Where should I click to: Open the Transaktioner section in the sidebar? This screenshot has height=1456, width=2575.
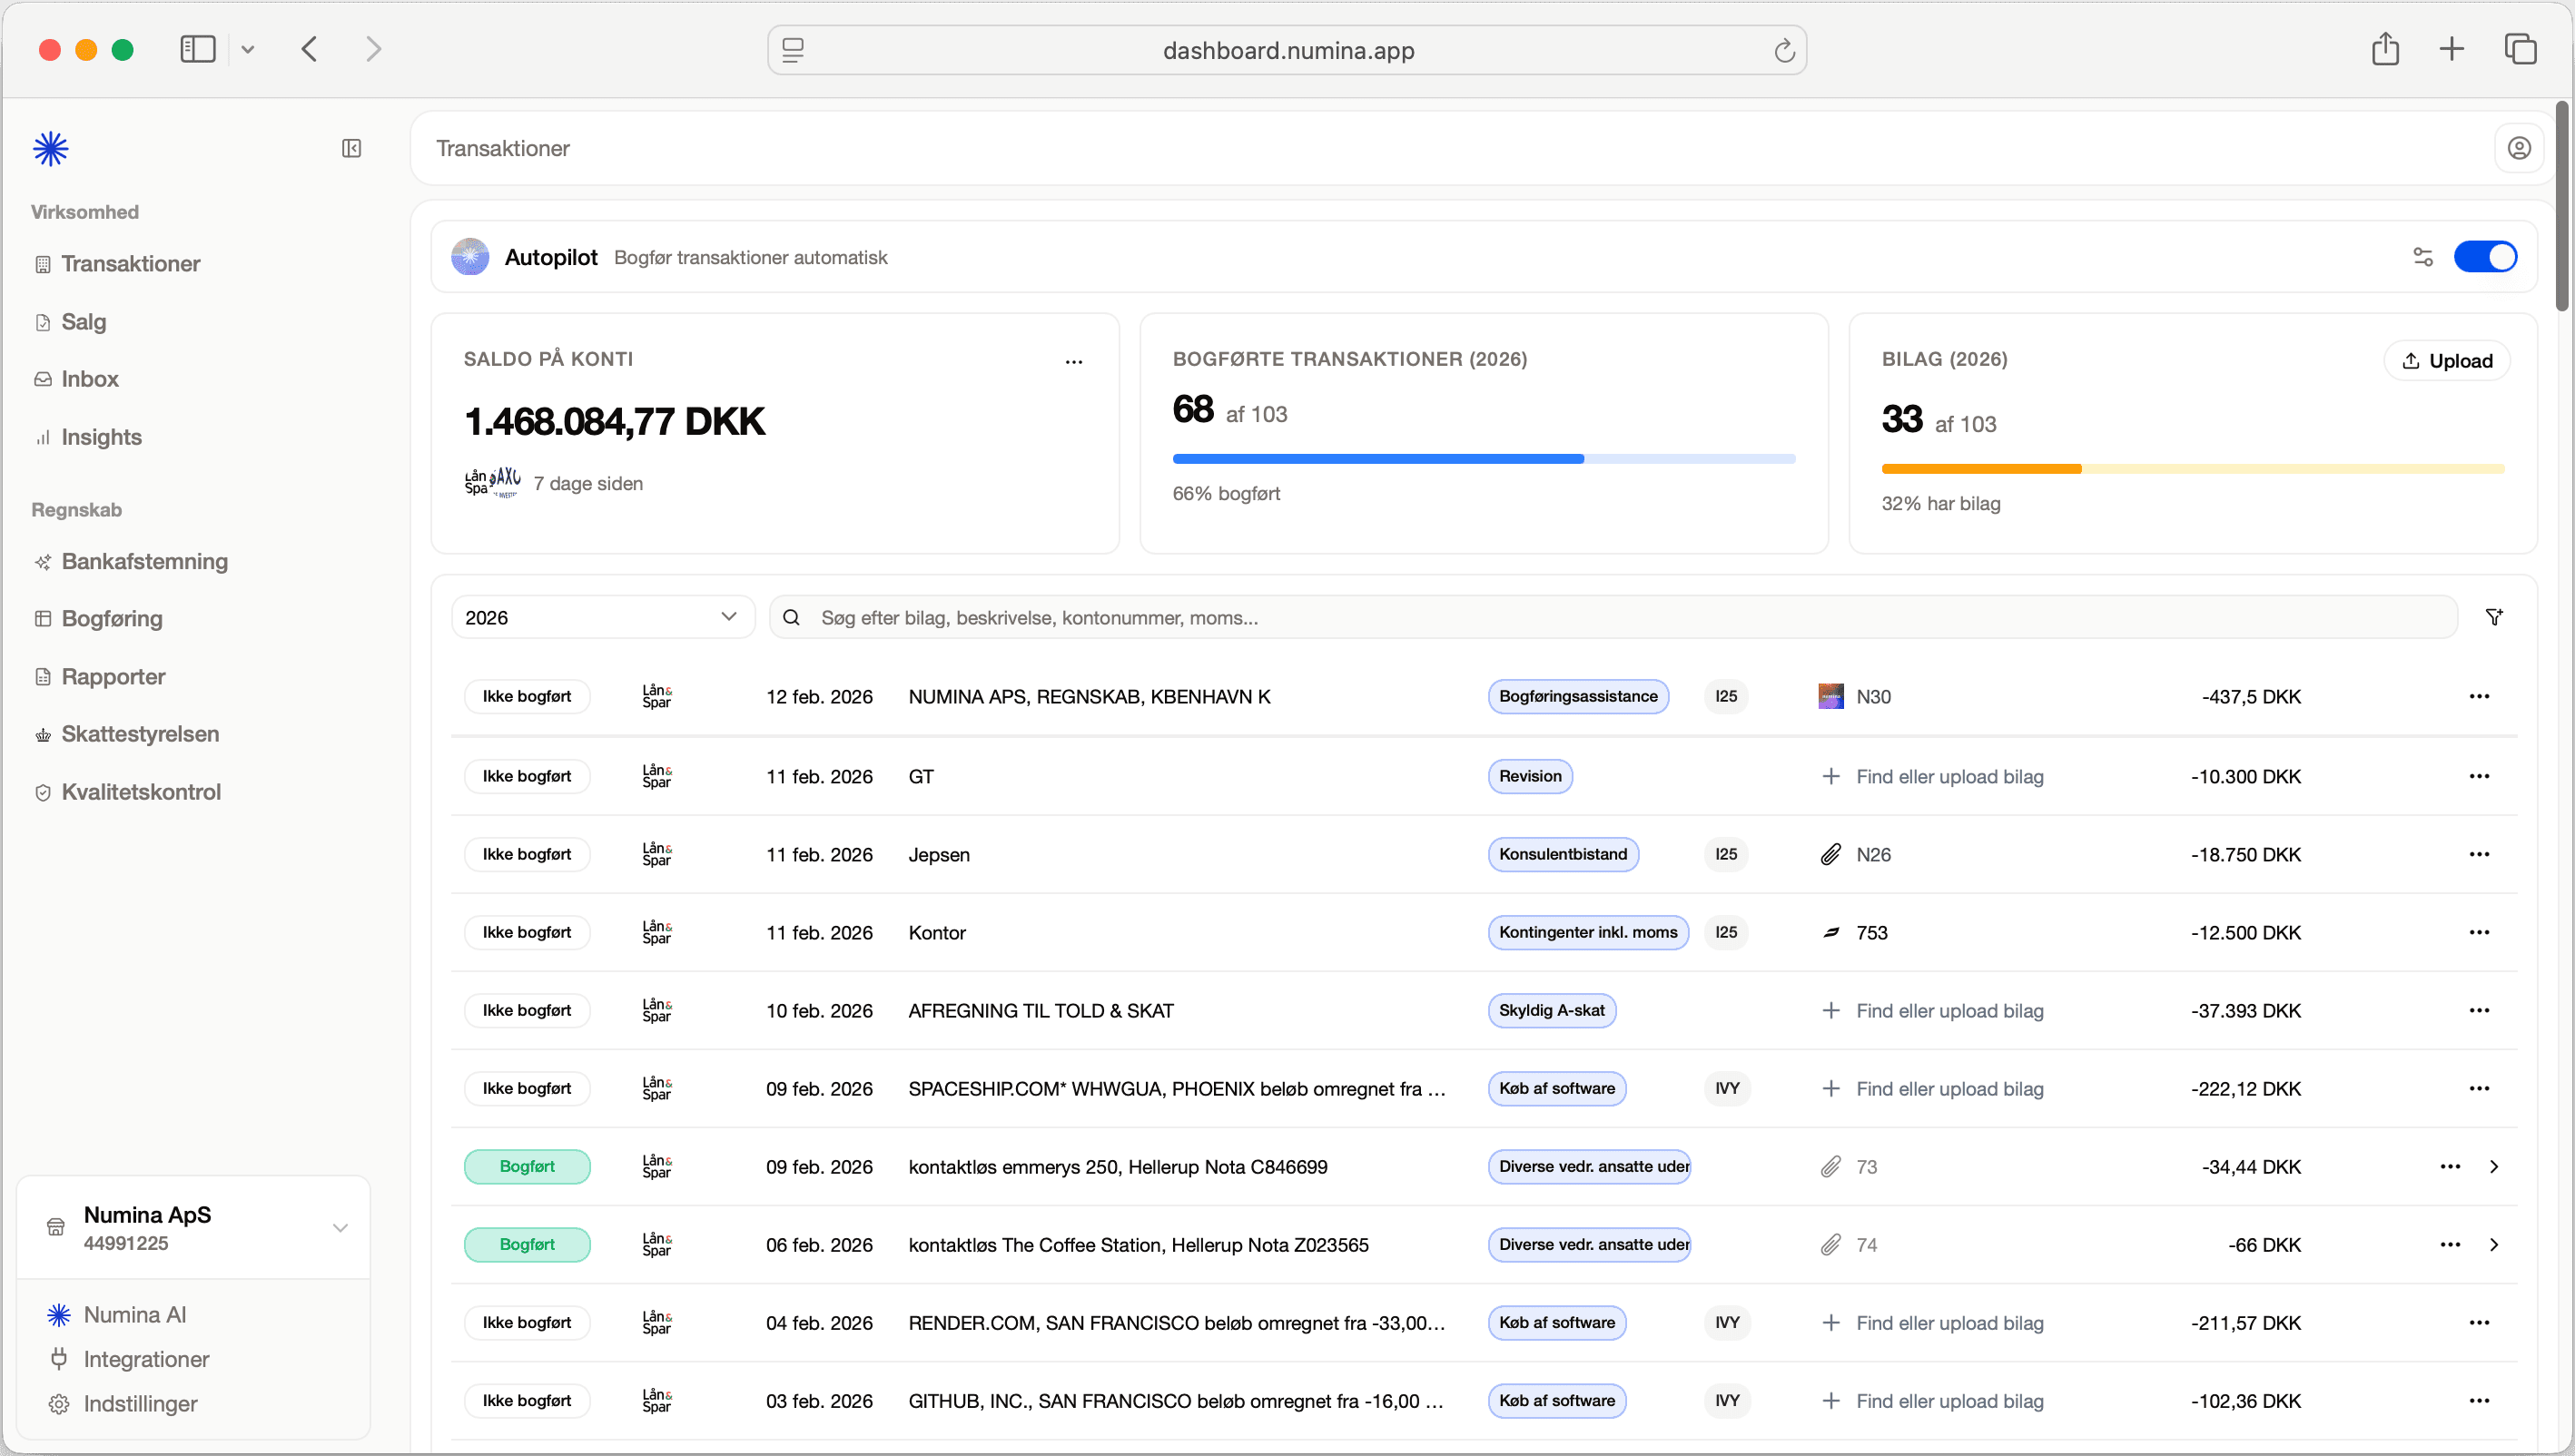(x=130, y=263)
